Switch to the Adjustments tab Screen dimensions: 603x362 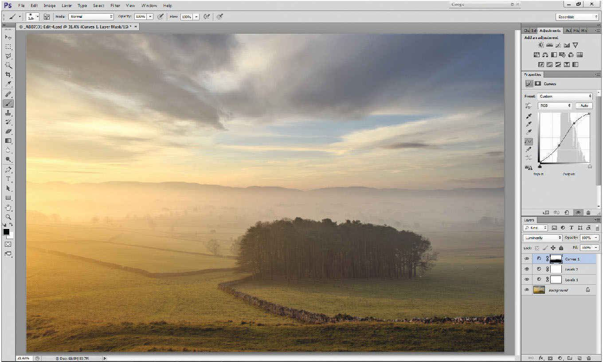(x=550, y=31)
